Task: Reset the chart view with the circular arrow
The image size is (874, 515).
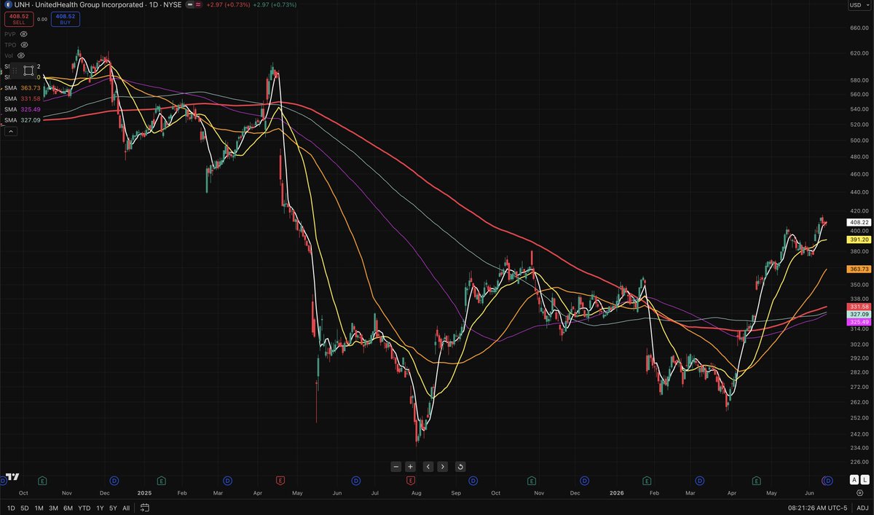Action: coord(460,466)
